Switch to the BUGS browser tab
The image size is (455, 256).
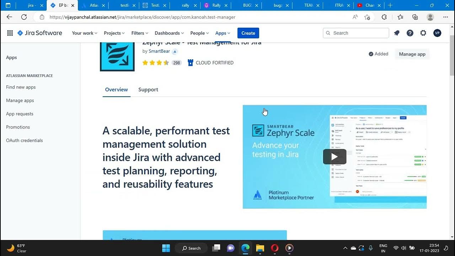(x=246, y=5)
